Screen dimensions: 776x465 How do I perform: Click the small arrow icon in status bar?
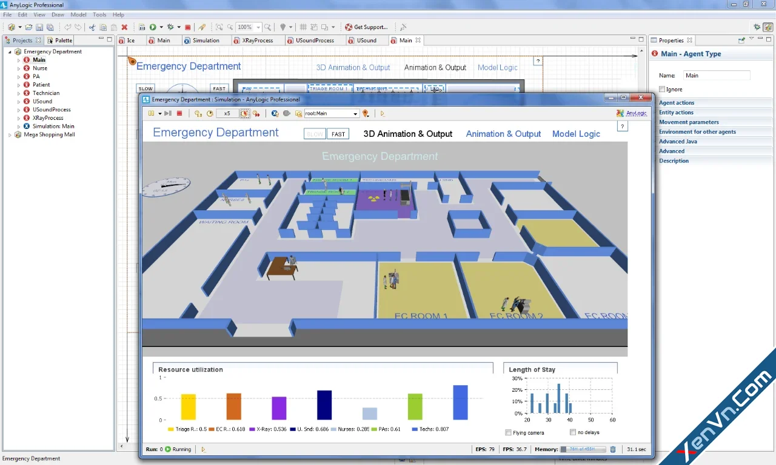(203, 449)
